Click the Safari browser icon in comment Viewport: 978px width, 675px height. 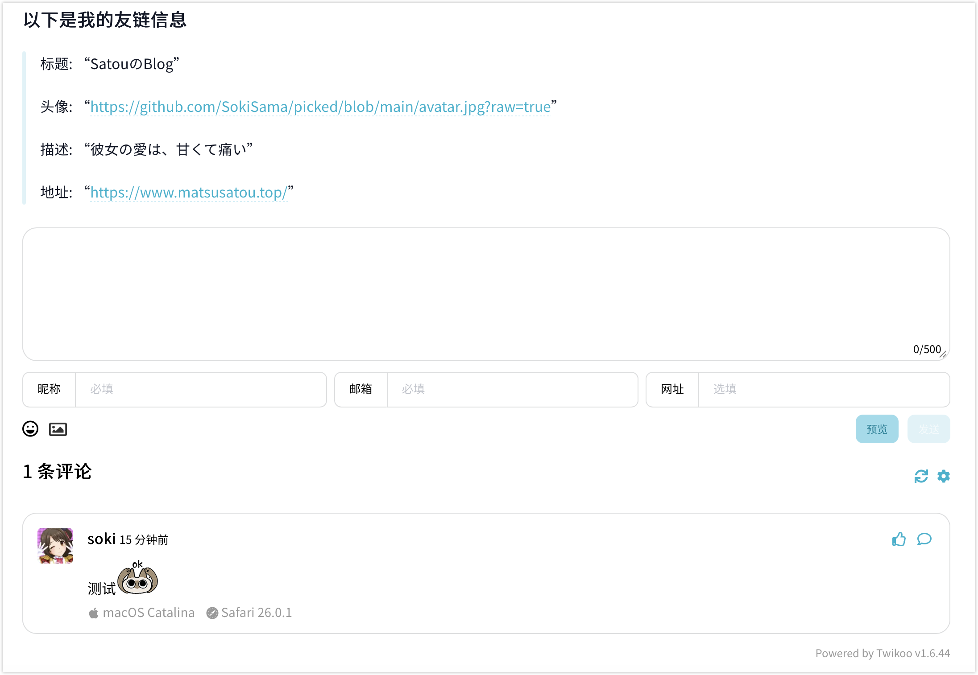click(212, 613)
